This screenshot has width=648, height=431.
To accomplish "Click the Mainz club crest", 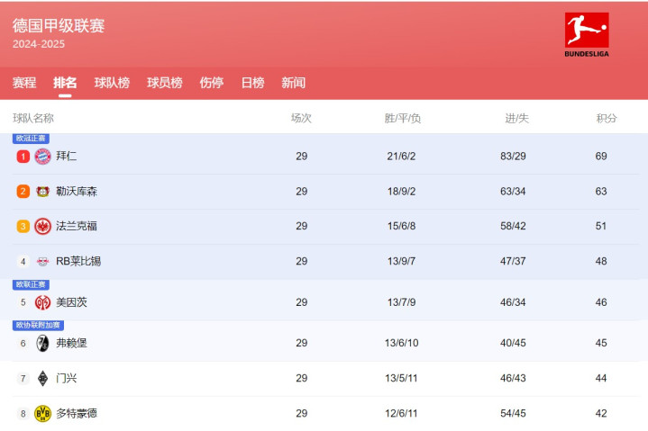I will pyautogui.click(x=42, y=302).
